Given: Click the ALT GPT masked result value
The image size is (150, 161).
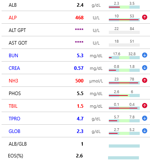Looking at the screenshot, I should tap(79, 30).
